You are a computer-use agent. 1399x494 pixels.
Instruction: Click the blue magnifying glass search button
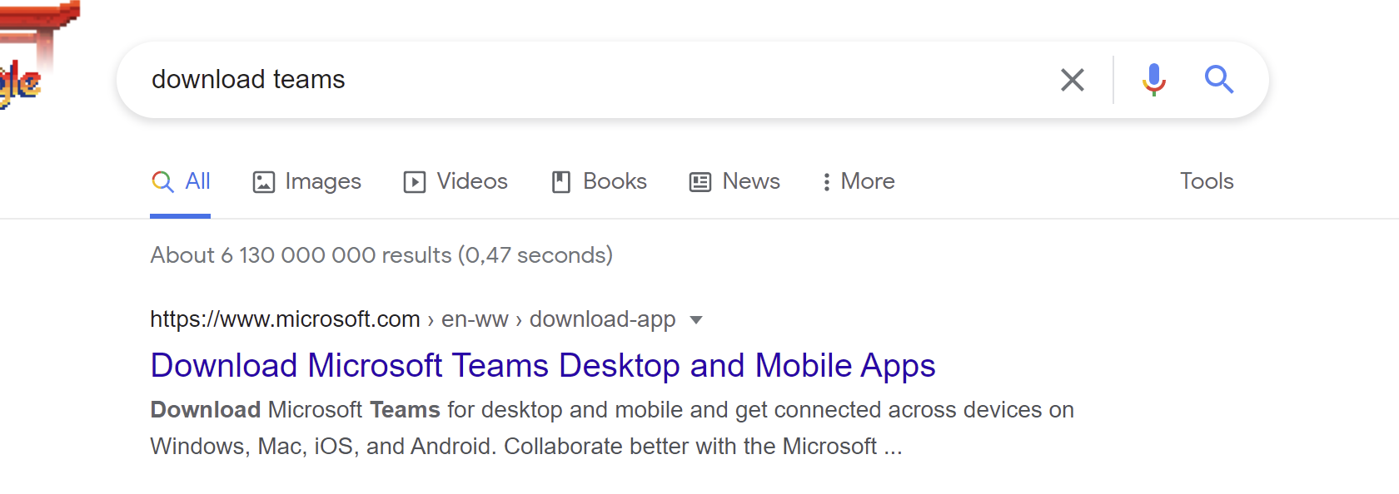1219,80
